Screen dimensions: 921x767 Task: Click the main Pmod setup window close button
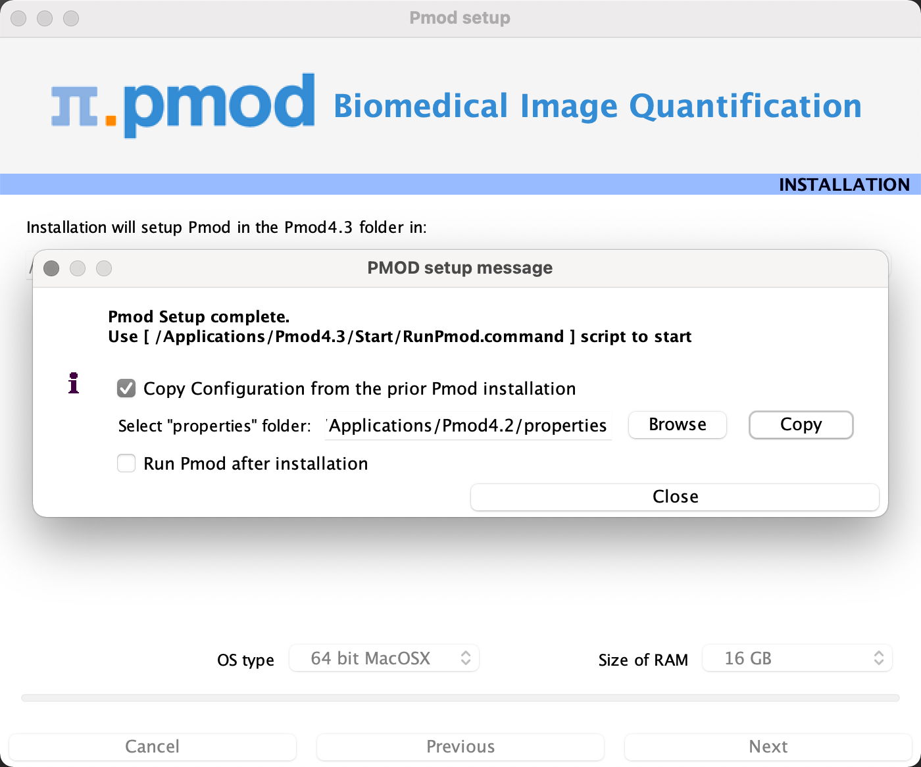point(18,18)
